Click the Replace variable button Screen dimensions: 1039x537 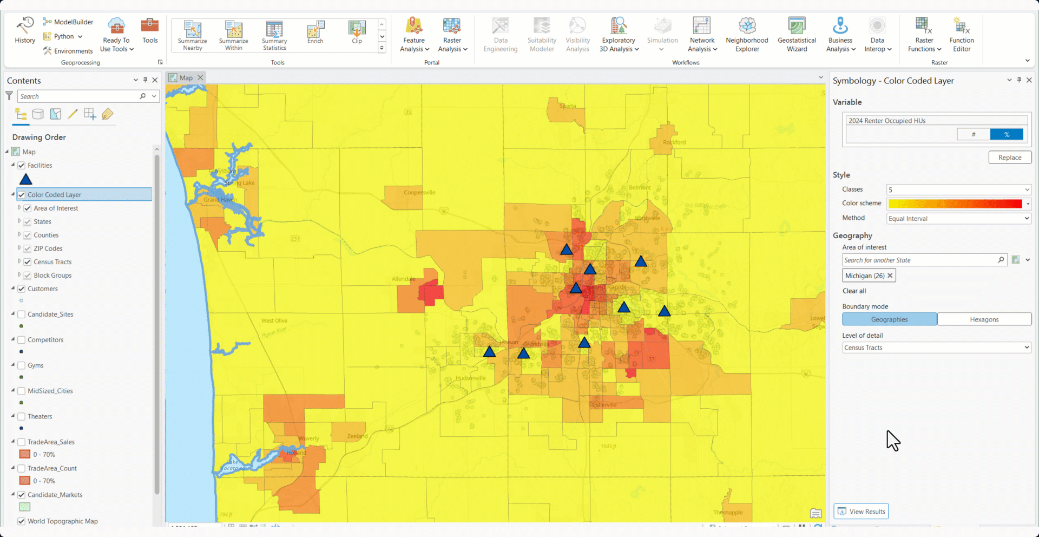[1010, 158]
